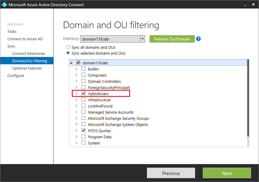Check the ForeignSecurityPrincipals checkbox
The image size is (259, 182).
point(83,87)
